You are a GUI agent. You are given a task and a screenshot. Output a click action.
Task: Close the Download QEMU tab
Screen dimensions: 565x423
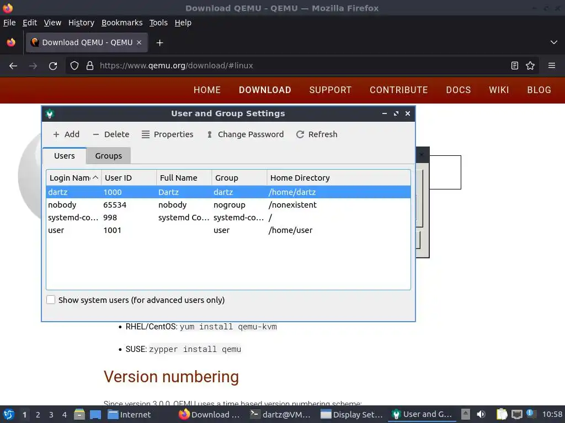pos(139,42)
